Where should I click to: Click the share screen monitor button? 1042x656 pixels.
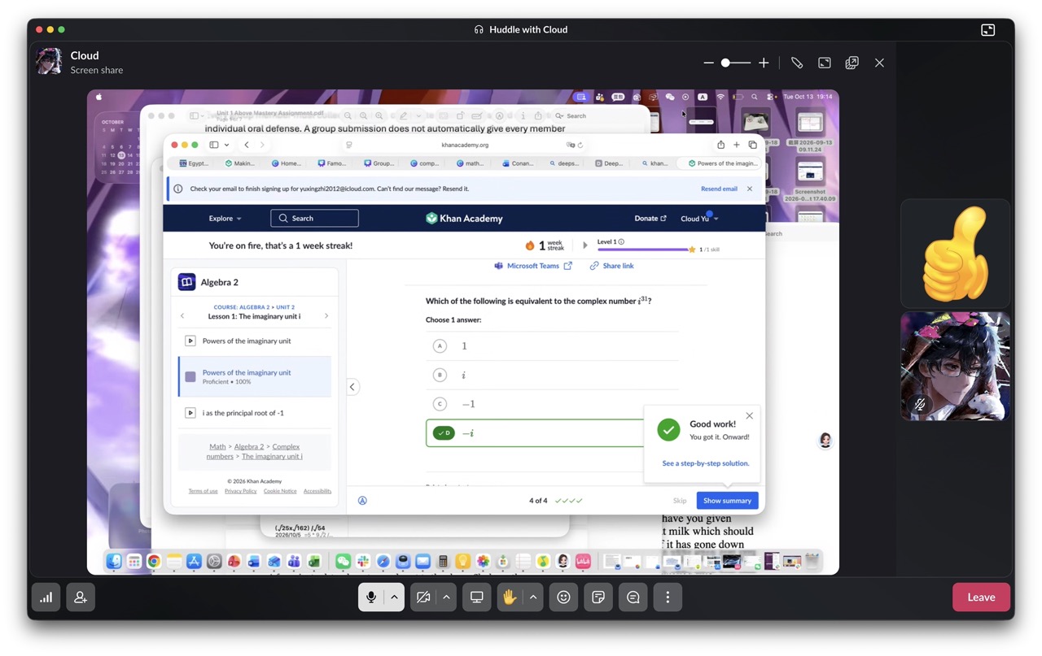477,597
